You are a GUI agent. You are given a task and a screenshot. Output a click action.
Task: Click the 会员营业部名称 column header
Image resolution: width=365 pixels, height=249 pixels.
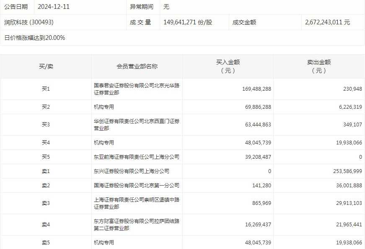[137, 66]
